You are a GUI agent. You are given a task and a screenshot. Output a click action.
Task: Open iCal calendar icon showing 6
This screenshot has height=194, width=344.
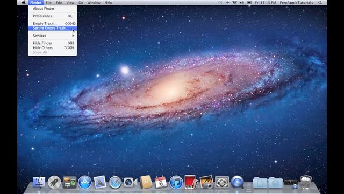coord(161,182)
